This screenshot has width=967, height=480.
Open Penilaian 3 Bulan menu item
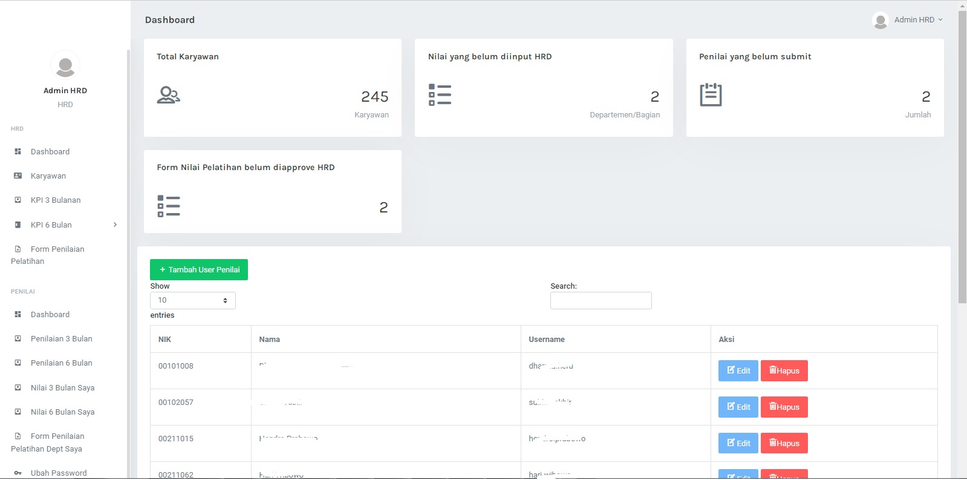pyautogui.click(x=61, y=339)
